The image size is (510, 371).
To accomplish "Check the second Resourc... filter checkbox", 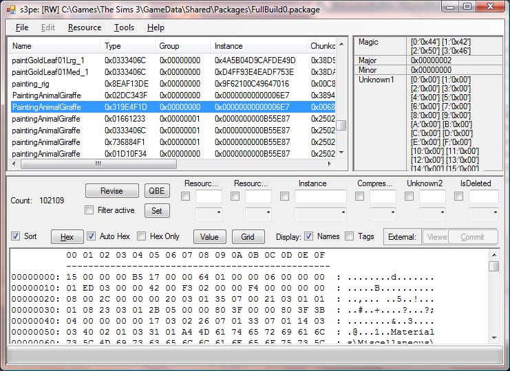I will pyautogui.click(x=235, y=196).
